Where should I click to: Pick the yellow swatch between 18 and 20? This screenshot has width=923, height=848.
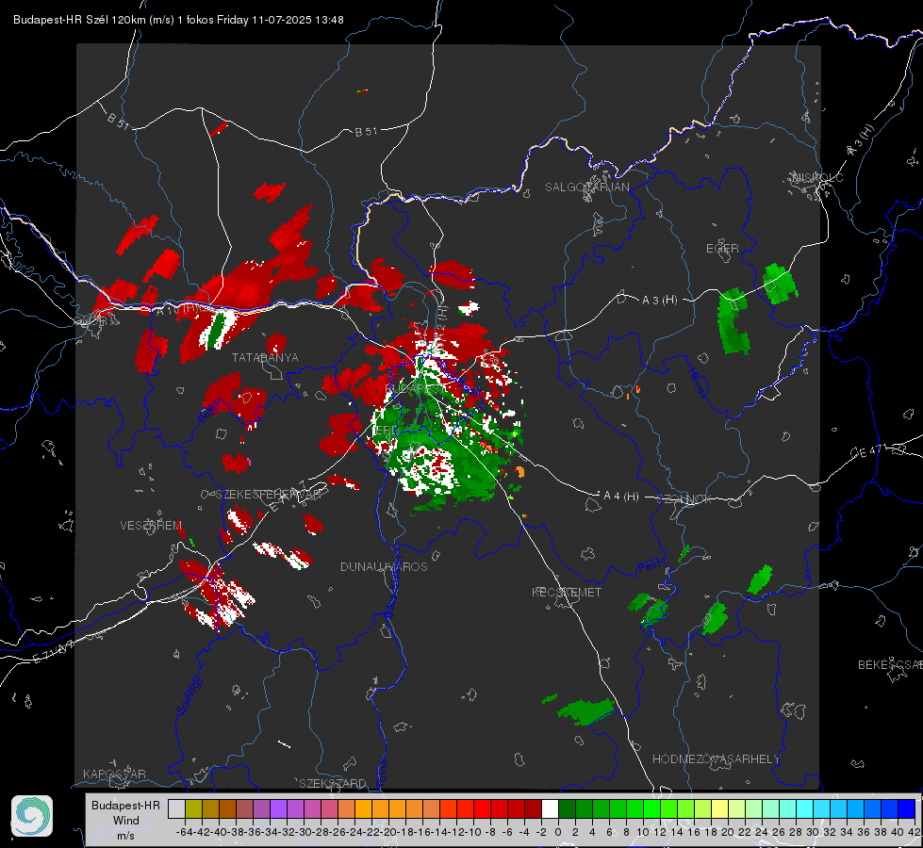tap(720, 809)
